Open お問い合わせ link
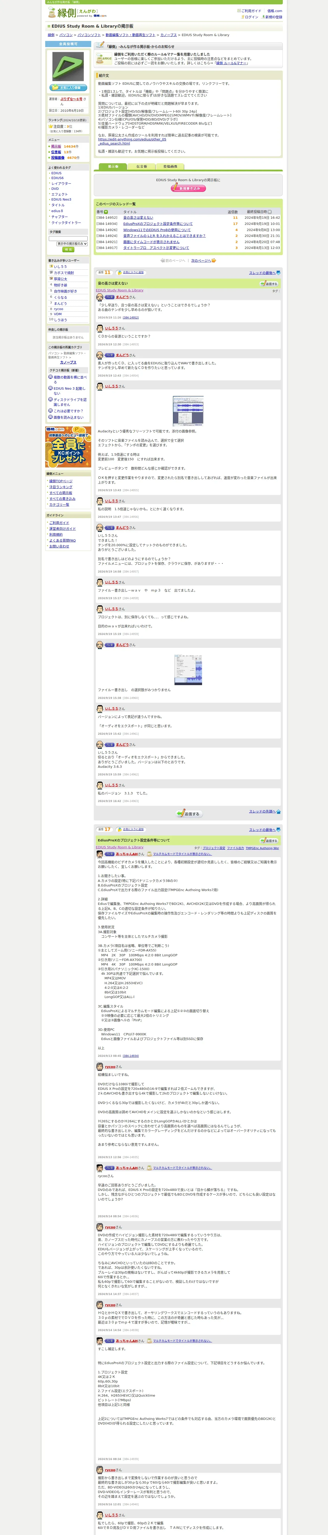The width and height of the screenshot is (328, 1535). point(59,546)
